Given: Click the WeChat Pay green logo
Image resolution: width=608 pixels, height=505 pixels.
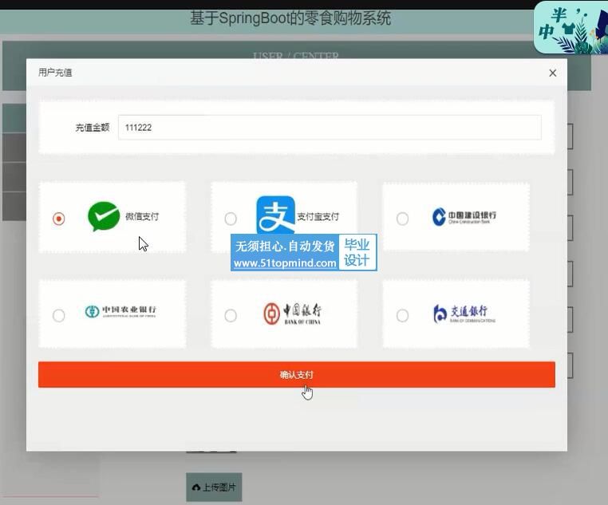Looking at the screenshot, I should point(104,217).
